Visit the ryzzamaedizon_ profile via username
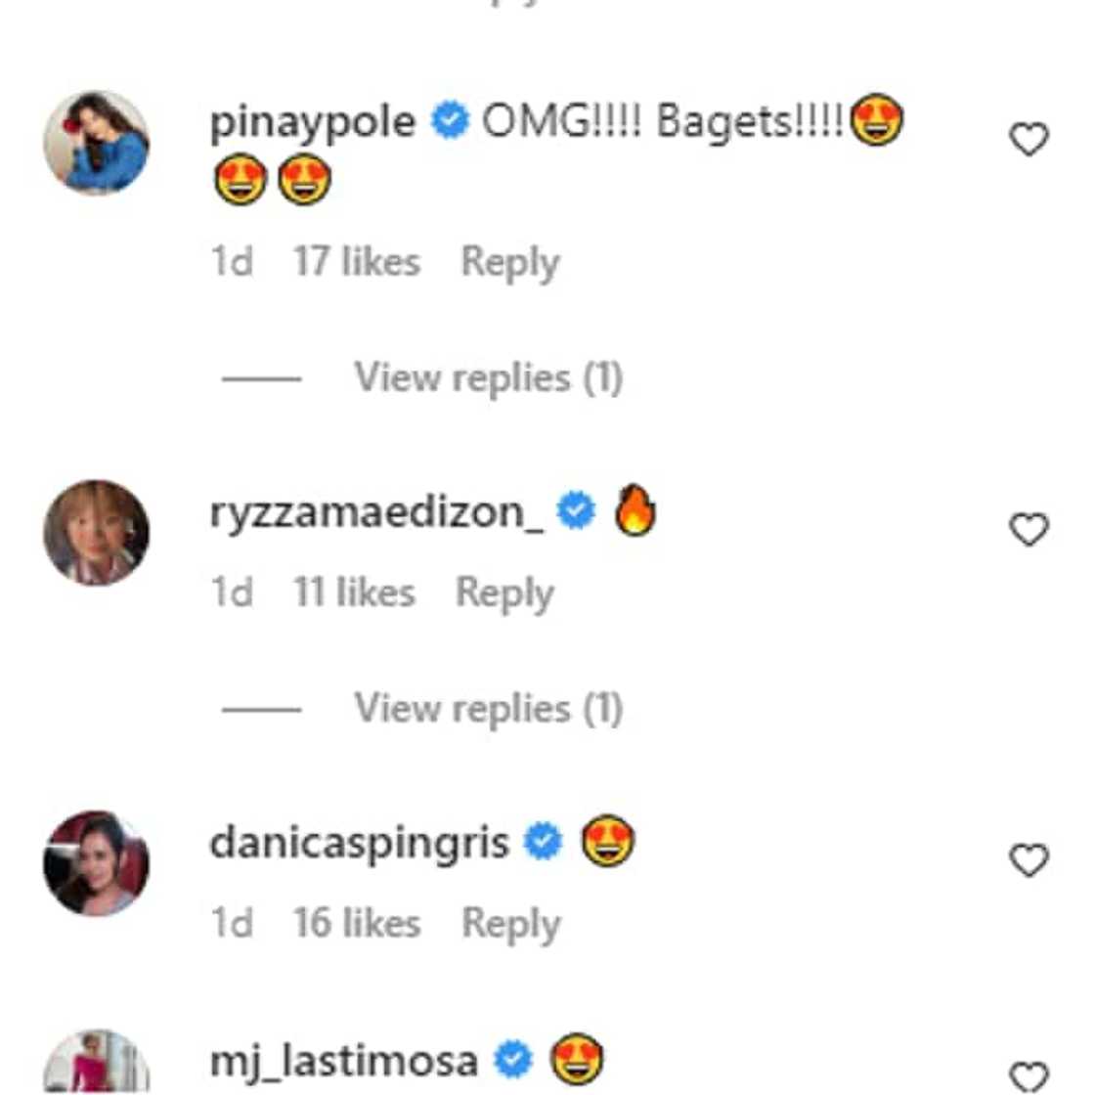Viewport: 1095px width, 1095px height. tap(376, 511)
